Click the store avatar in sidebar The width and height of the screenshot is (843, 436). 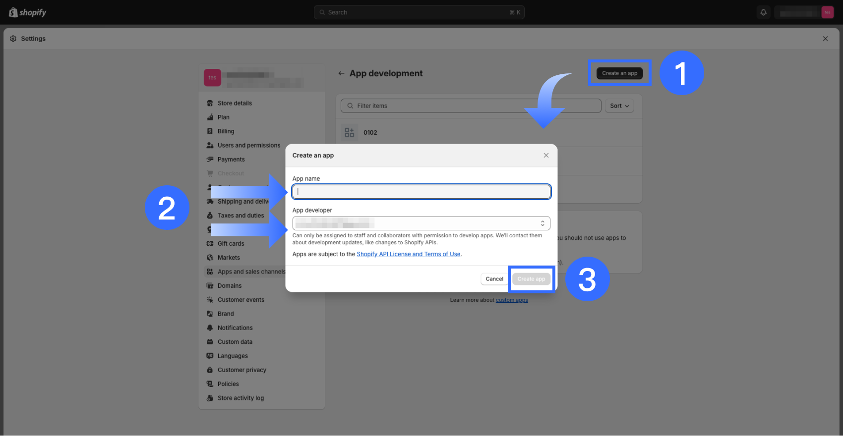click(212, 78)
